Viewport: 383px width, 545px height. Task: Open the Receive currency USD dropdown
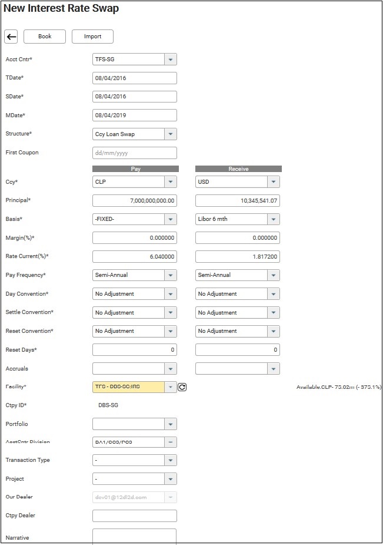[273, 182]
